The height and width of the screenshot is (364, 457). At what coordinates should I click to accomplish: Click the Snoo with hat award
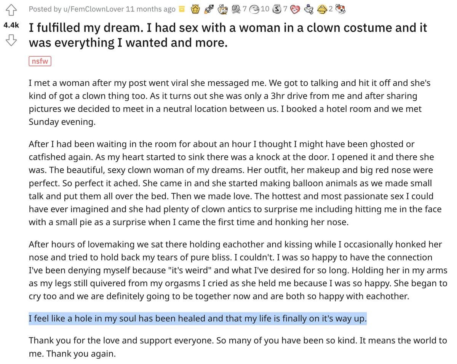point(309,9)
